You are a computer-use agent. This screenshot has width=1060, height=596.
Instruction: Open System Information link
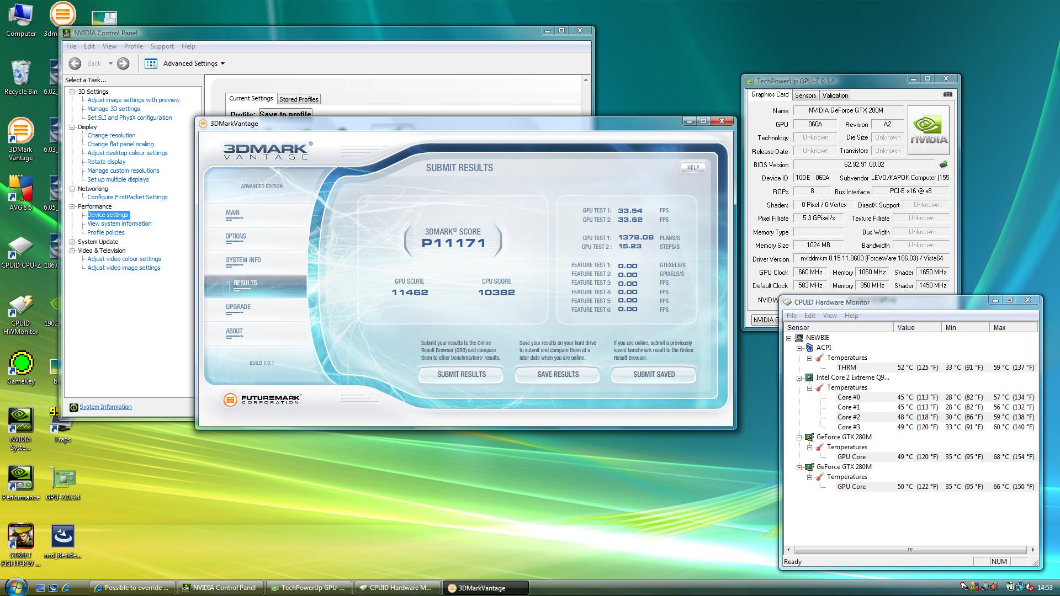[x=105, y=407]
